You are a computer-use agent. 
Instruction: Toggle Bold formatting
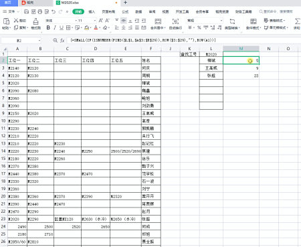48,27
